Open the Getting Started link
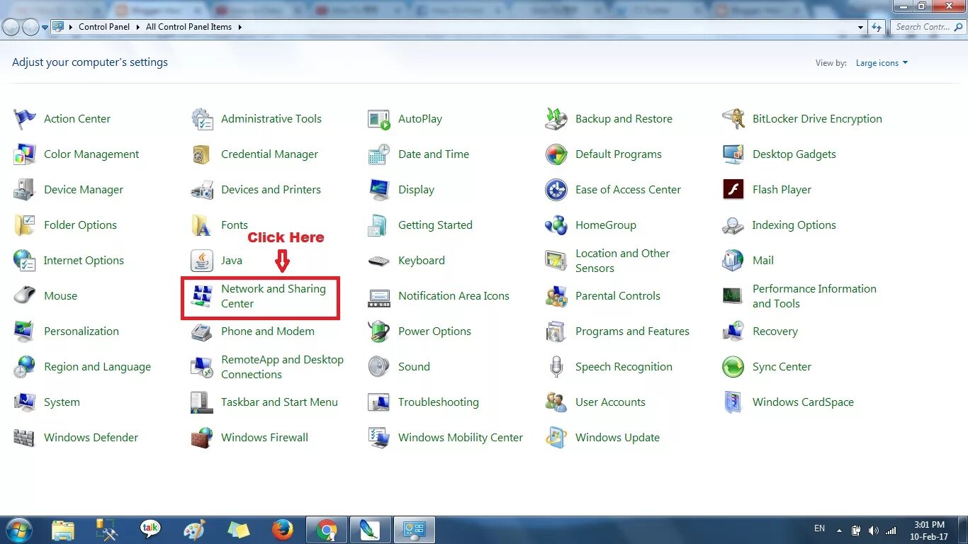 435,225
